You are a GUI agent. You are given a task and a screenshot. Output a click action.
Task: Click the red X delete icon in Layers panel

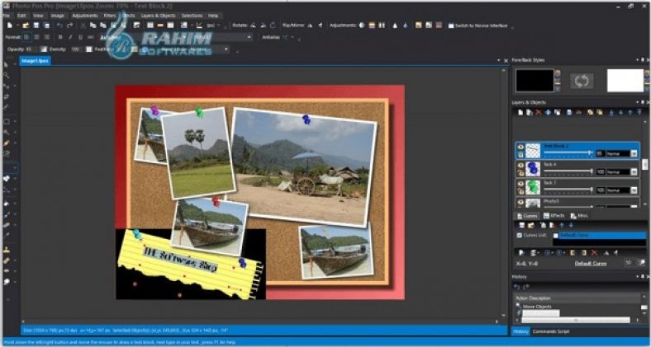539,112
